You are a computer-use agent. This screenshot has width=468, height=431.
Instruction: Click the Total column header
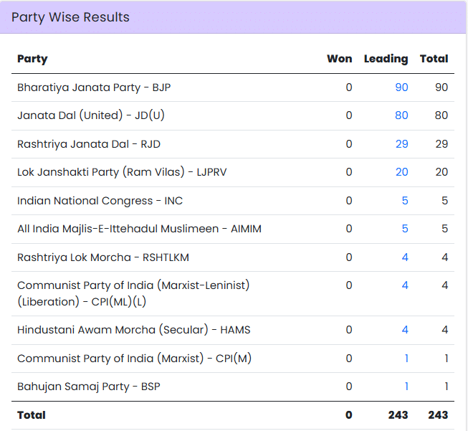pyautogui.click(x=434, y=59)
